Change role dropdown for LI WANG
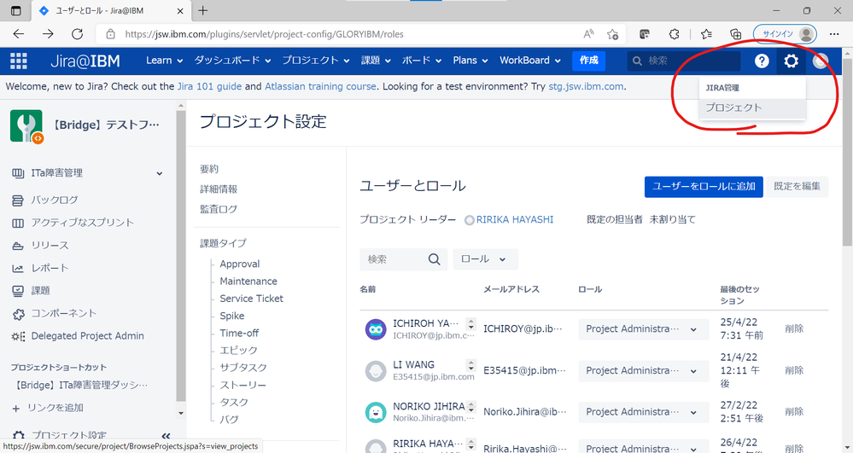Image resolution: width=853 pixels, height=453 pixels. tap(643, 371)
